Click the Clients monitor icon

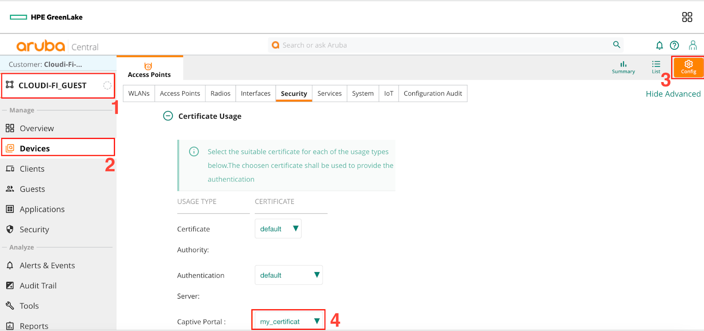click(10, 169)
